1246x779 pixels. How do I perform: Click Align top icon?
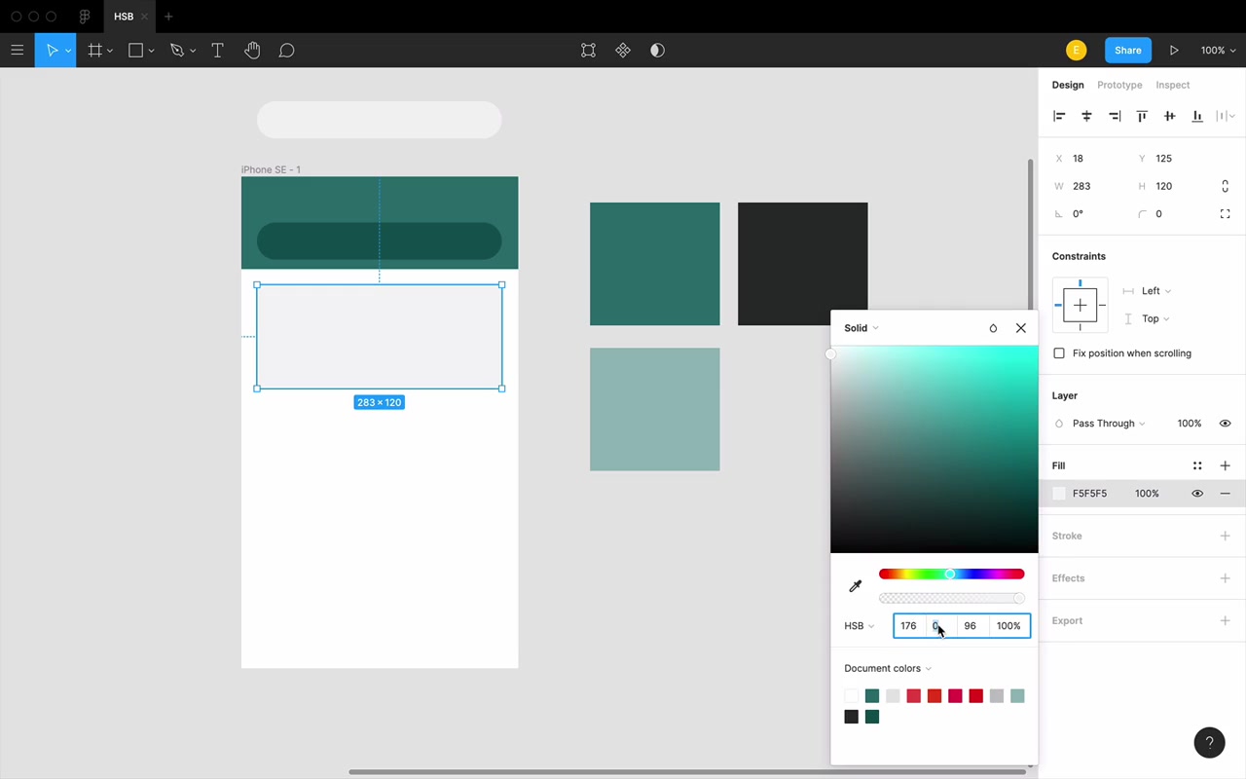[x=1142, y=116]
